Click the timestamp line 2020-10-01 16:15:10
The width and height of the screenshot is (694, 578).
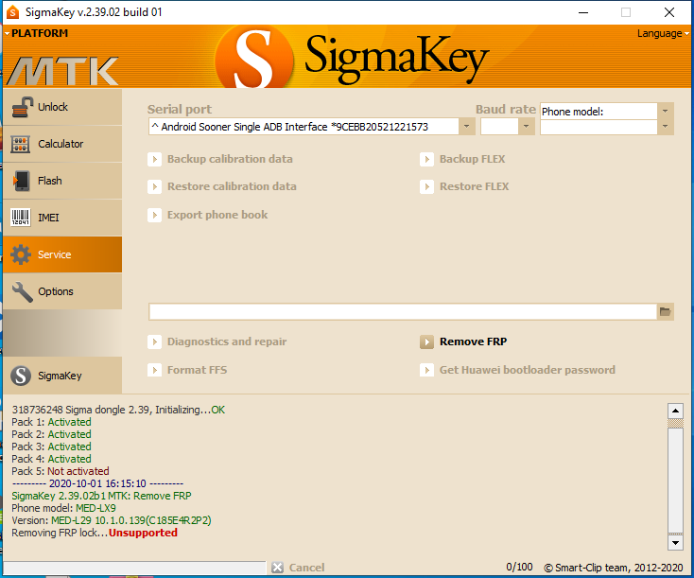(x=97, y=483)
